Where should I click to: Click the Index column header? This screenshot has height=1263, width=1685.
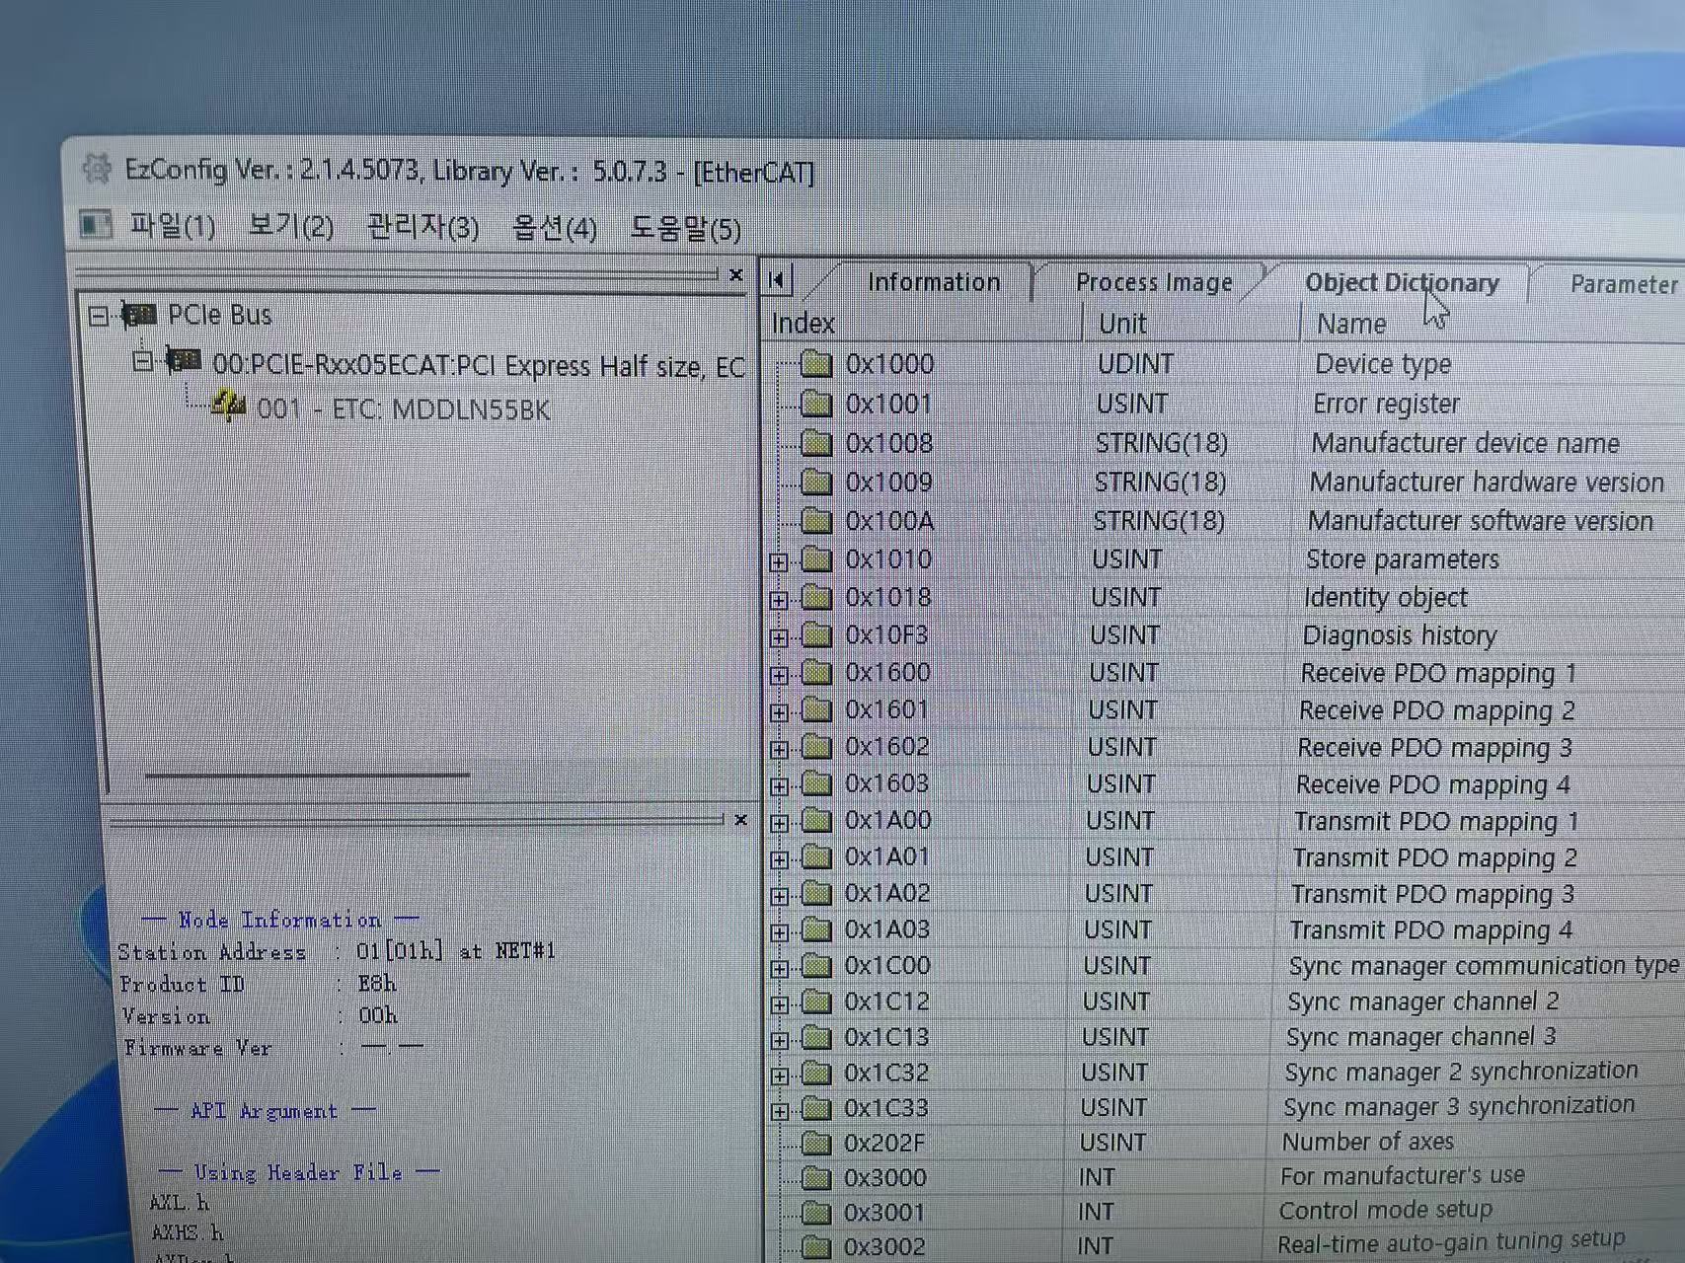pyautogui.click(x=923, y=324)
